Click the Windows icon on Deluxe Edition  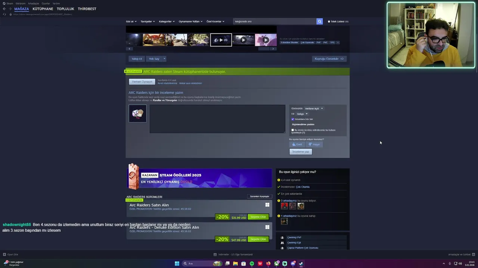click(x=267, y=227)
